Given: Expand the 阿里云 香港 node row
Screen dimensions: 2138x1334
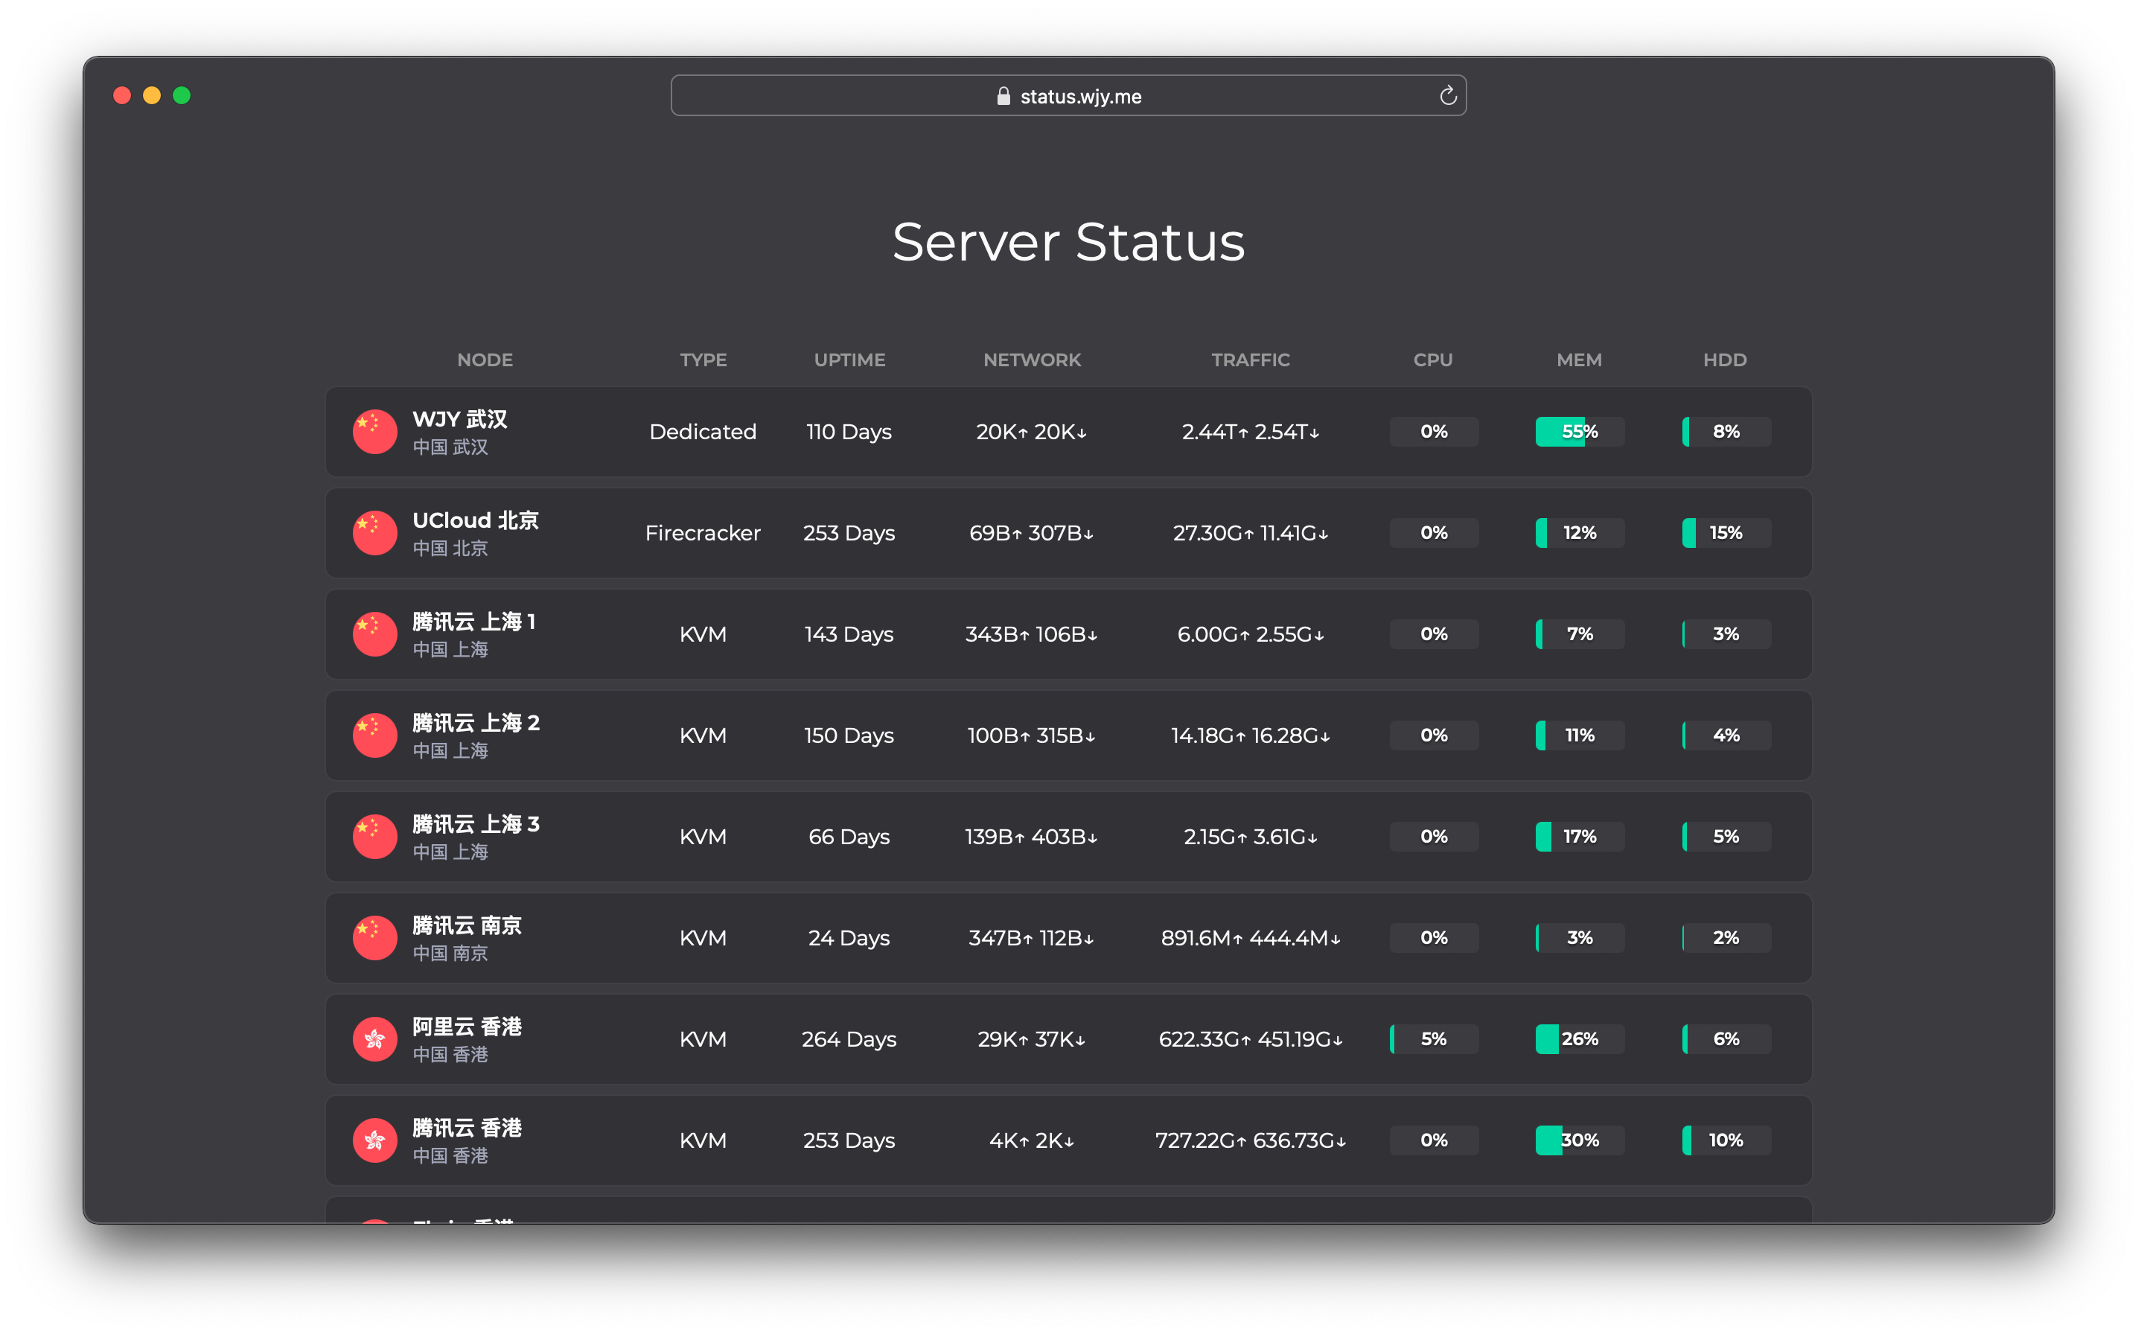Looking at the screenshot, I should [x=1068, y=1039].
